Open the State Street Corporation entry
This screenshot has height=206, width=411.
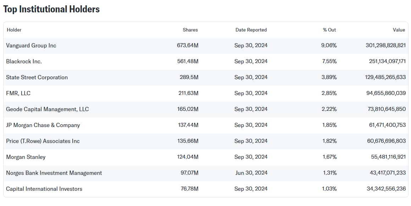coord(37,77)
